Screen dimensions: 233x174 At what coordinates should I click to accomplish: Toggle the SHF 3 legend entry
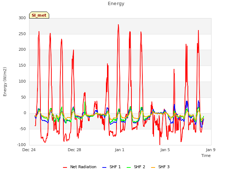click(x=160, y=167)
